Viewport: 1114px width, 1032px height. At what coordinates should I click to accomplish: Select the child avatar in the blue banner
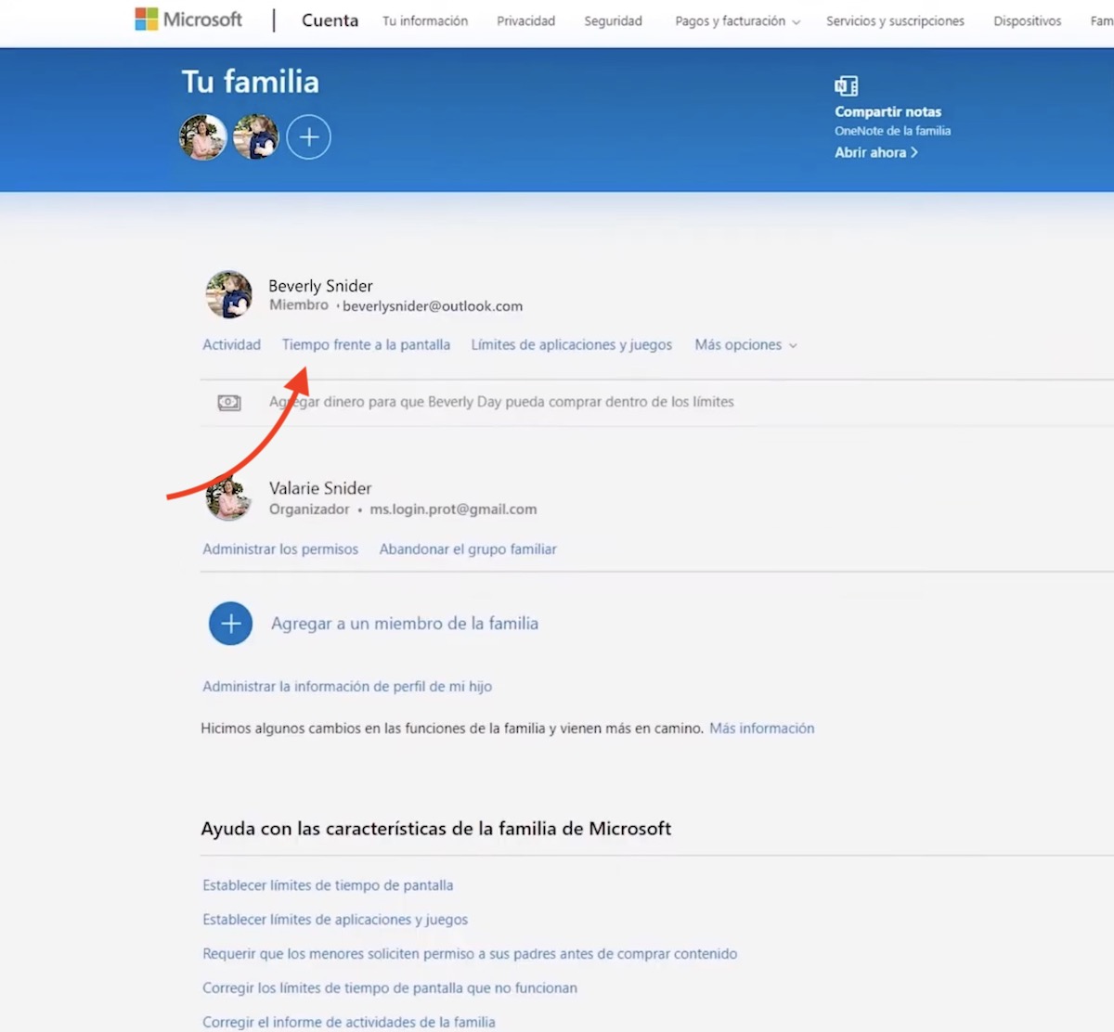256,137
